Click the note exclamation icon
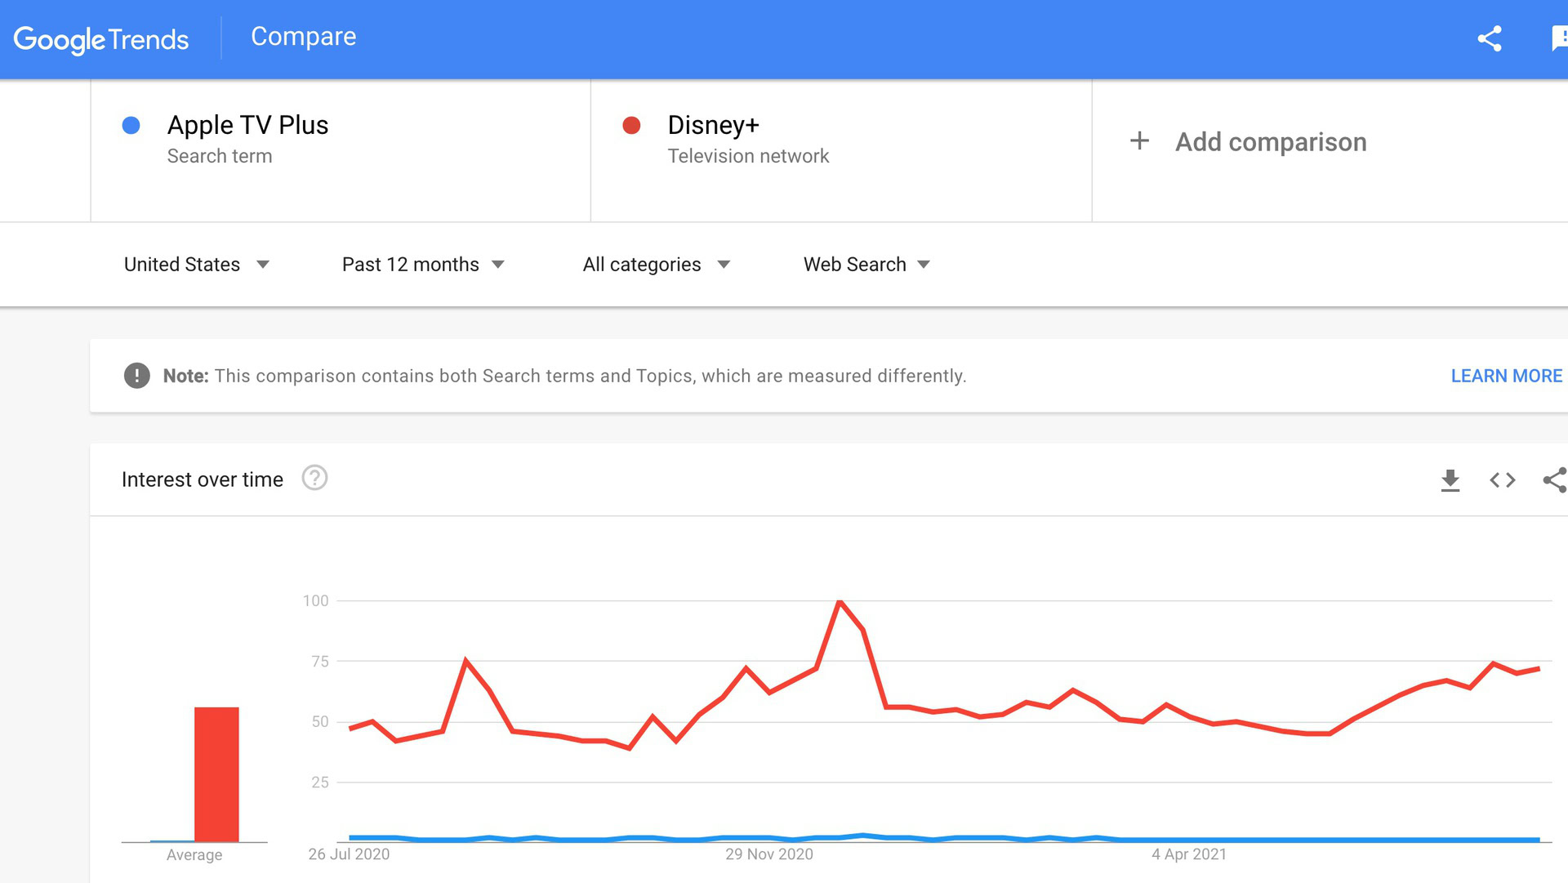The height and width of the screenshot is (883, 1568). pos(136,376)
